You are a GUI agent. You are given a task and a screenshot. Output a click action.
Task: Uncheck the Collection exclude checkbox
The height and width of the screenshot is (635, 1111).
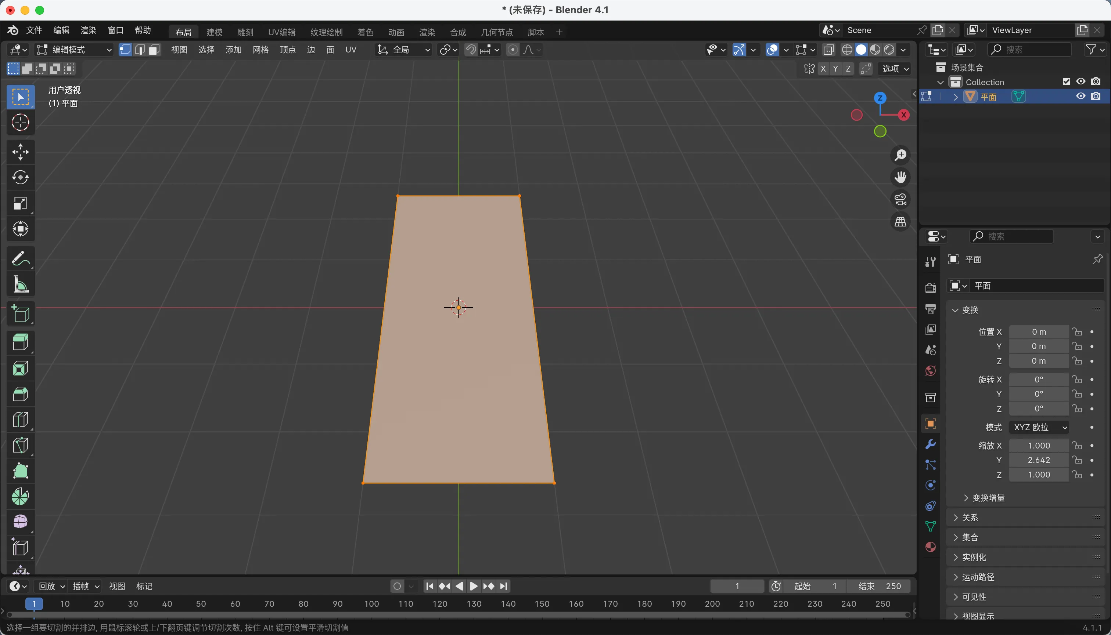click(1066, 81)
